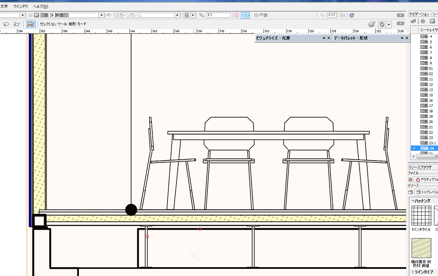This screenshot has height=276, width=438.
Task: Select the 4インチタイル hatch thumbnail
Action: (x=421, y=216)
